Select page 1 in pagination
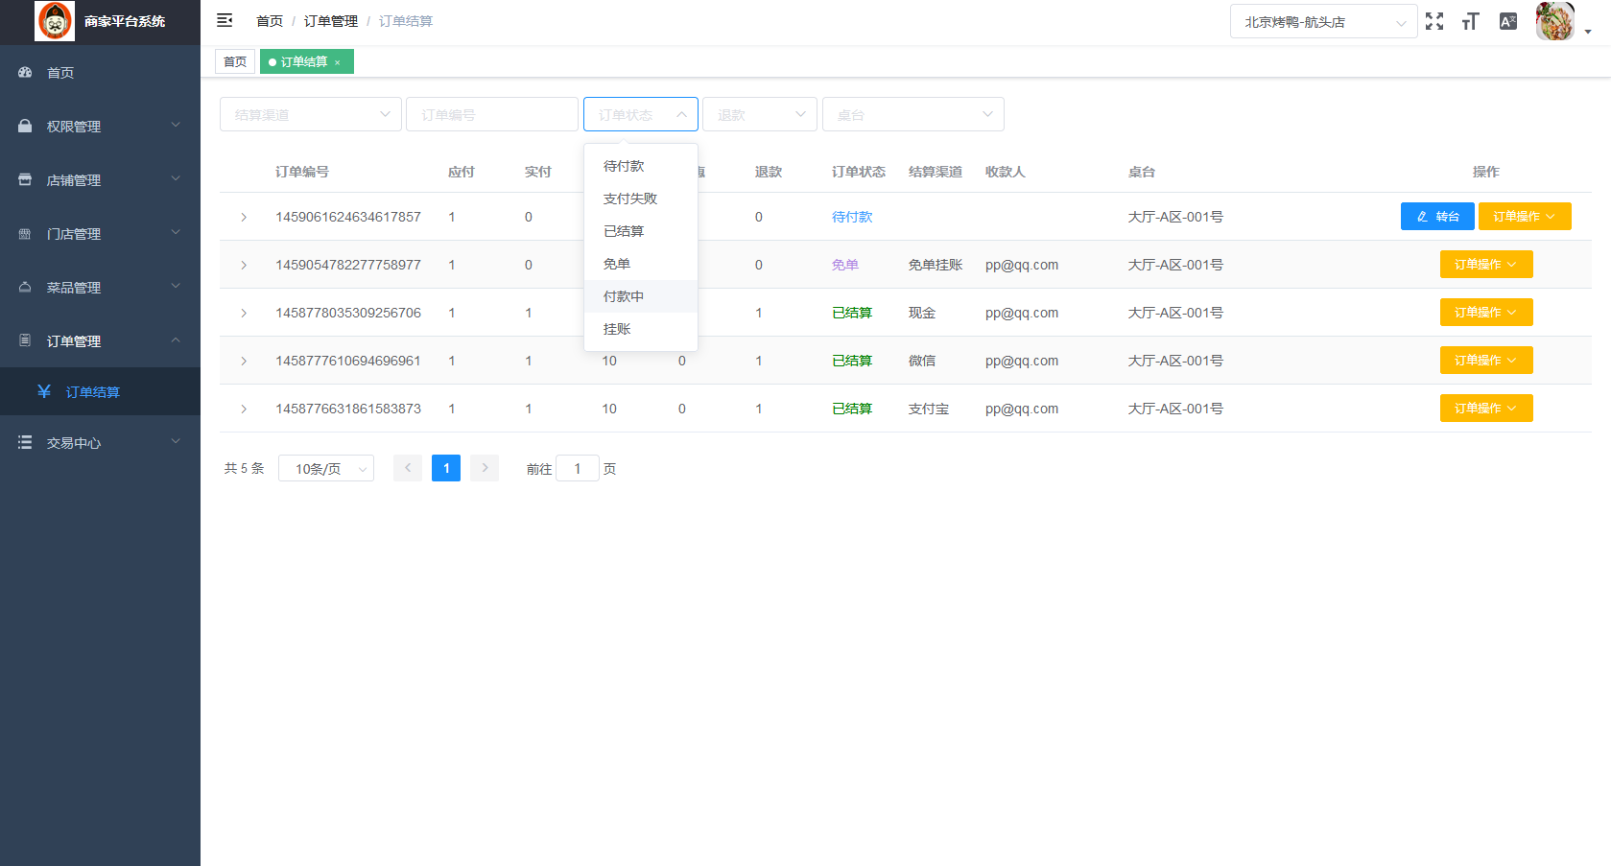Viewport: 1611px width, 866px height. (446, 468)
